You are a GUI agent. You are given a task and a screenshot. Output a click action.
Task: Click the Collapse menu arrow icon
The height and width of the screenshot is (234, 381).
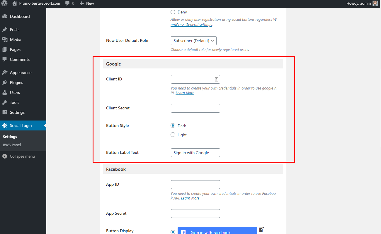point(5,156)
